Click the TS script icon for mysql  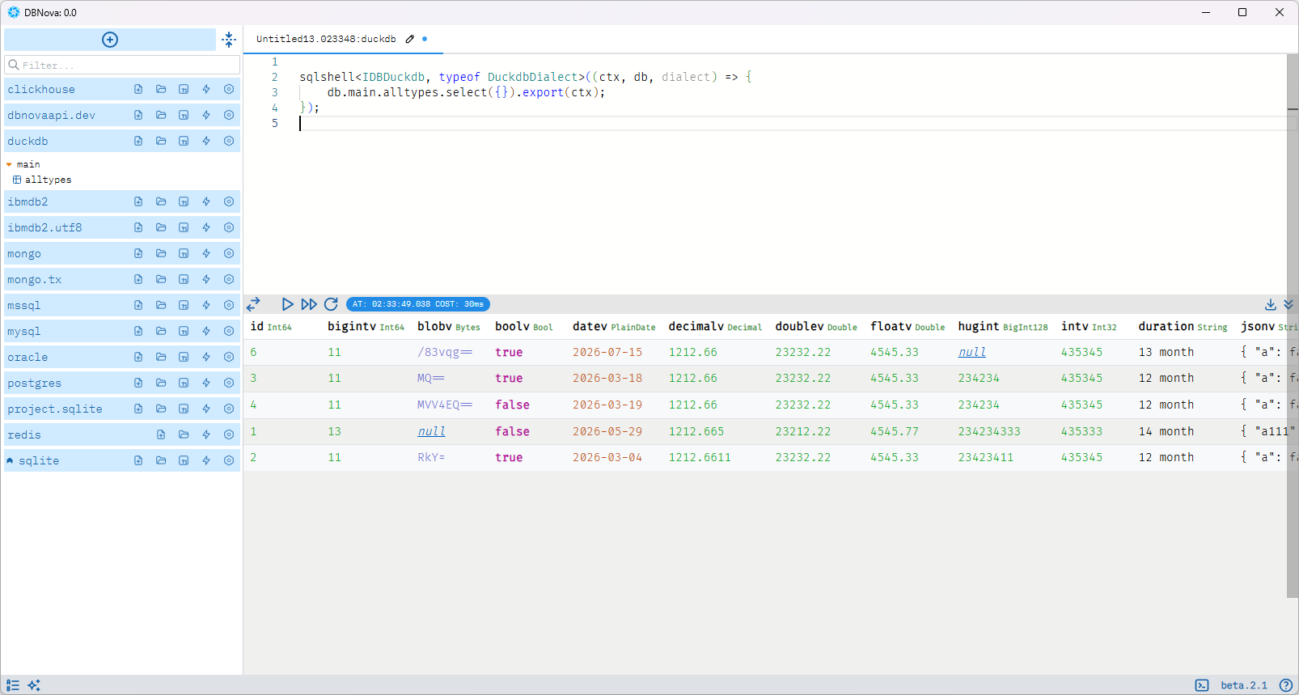pos(184,331)
